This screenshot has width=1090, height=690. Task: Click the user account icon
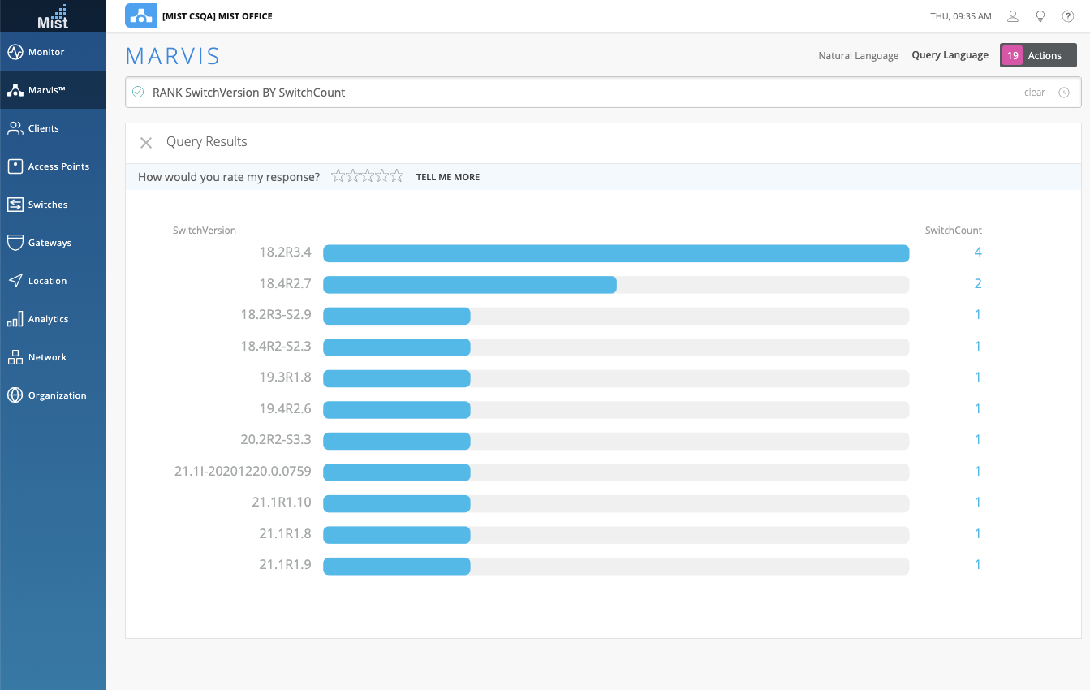1013,16
